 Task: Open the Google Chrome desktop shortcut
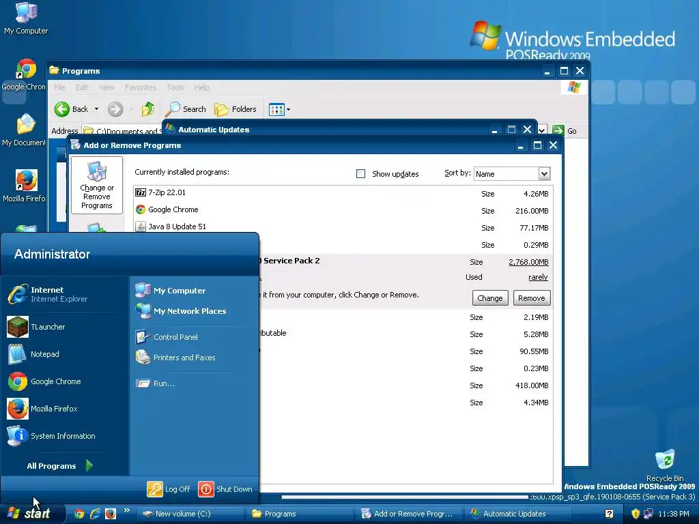point(26,75)
